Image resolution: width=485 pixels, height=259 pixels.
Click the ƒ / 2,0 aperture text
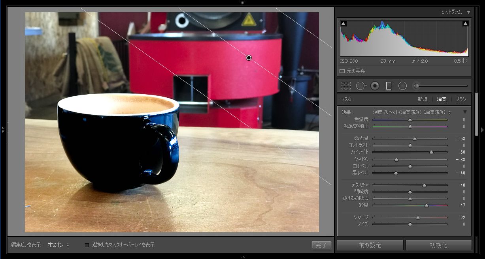pos(420,61)
